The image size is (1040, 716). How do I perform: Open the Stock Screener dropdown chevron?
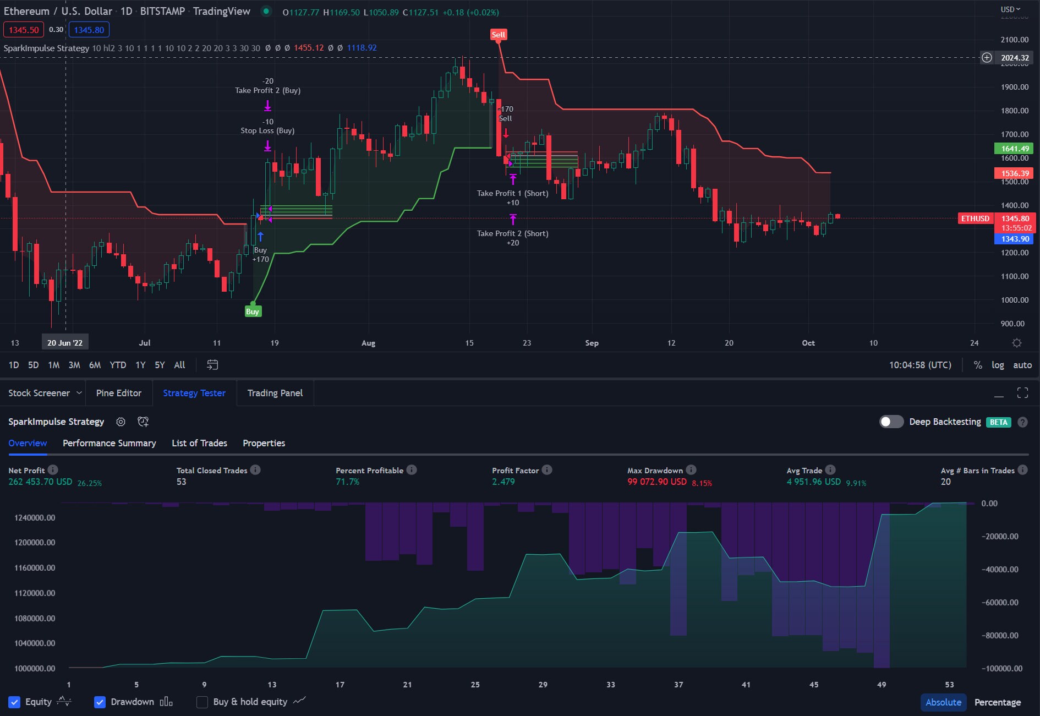pyautogui.click(x=79, y=393)
